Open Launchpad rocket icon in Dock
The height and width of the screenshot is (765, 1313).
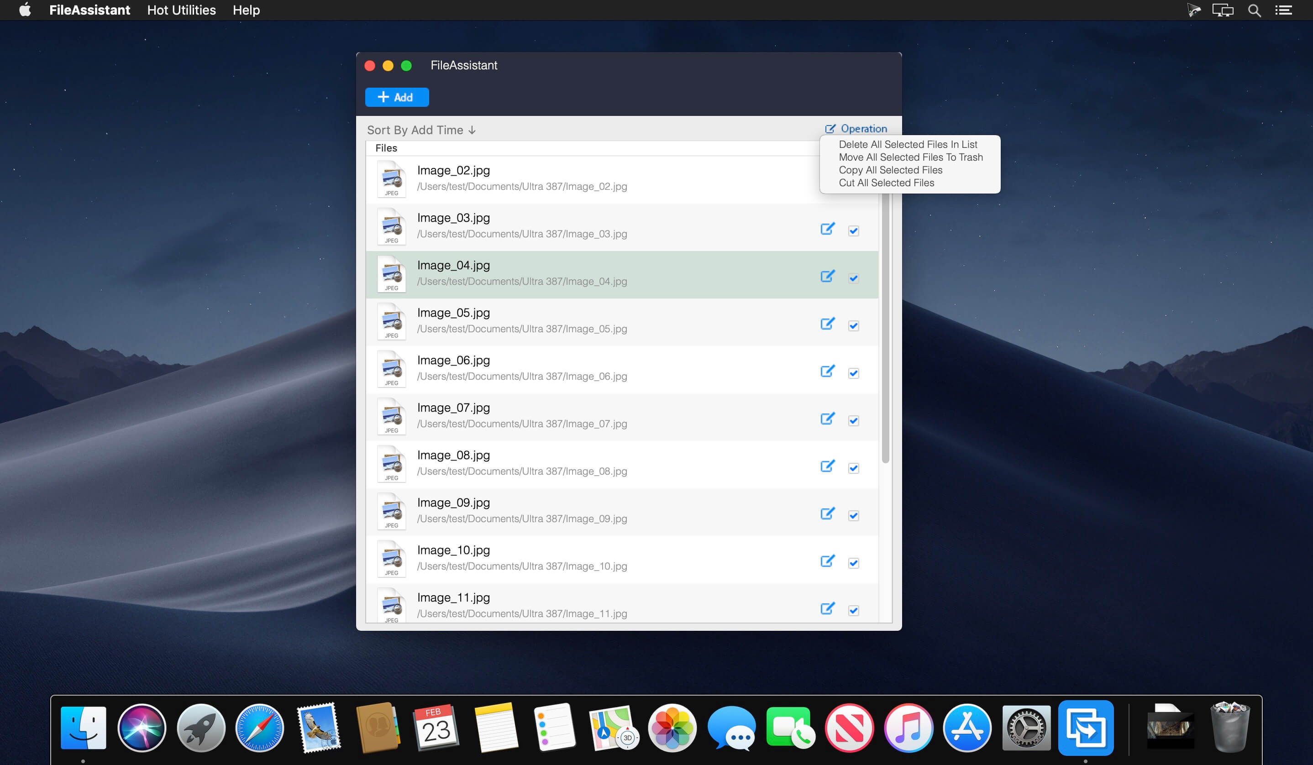tap(200, 728)
